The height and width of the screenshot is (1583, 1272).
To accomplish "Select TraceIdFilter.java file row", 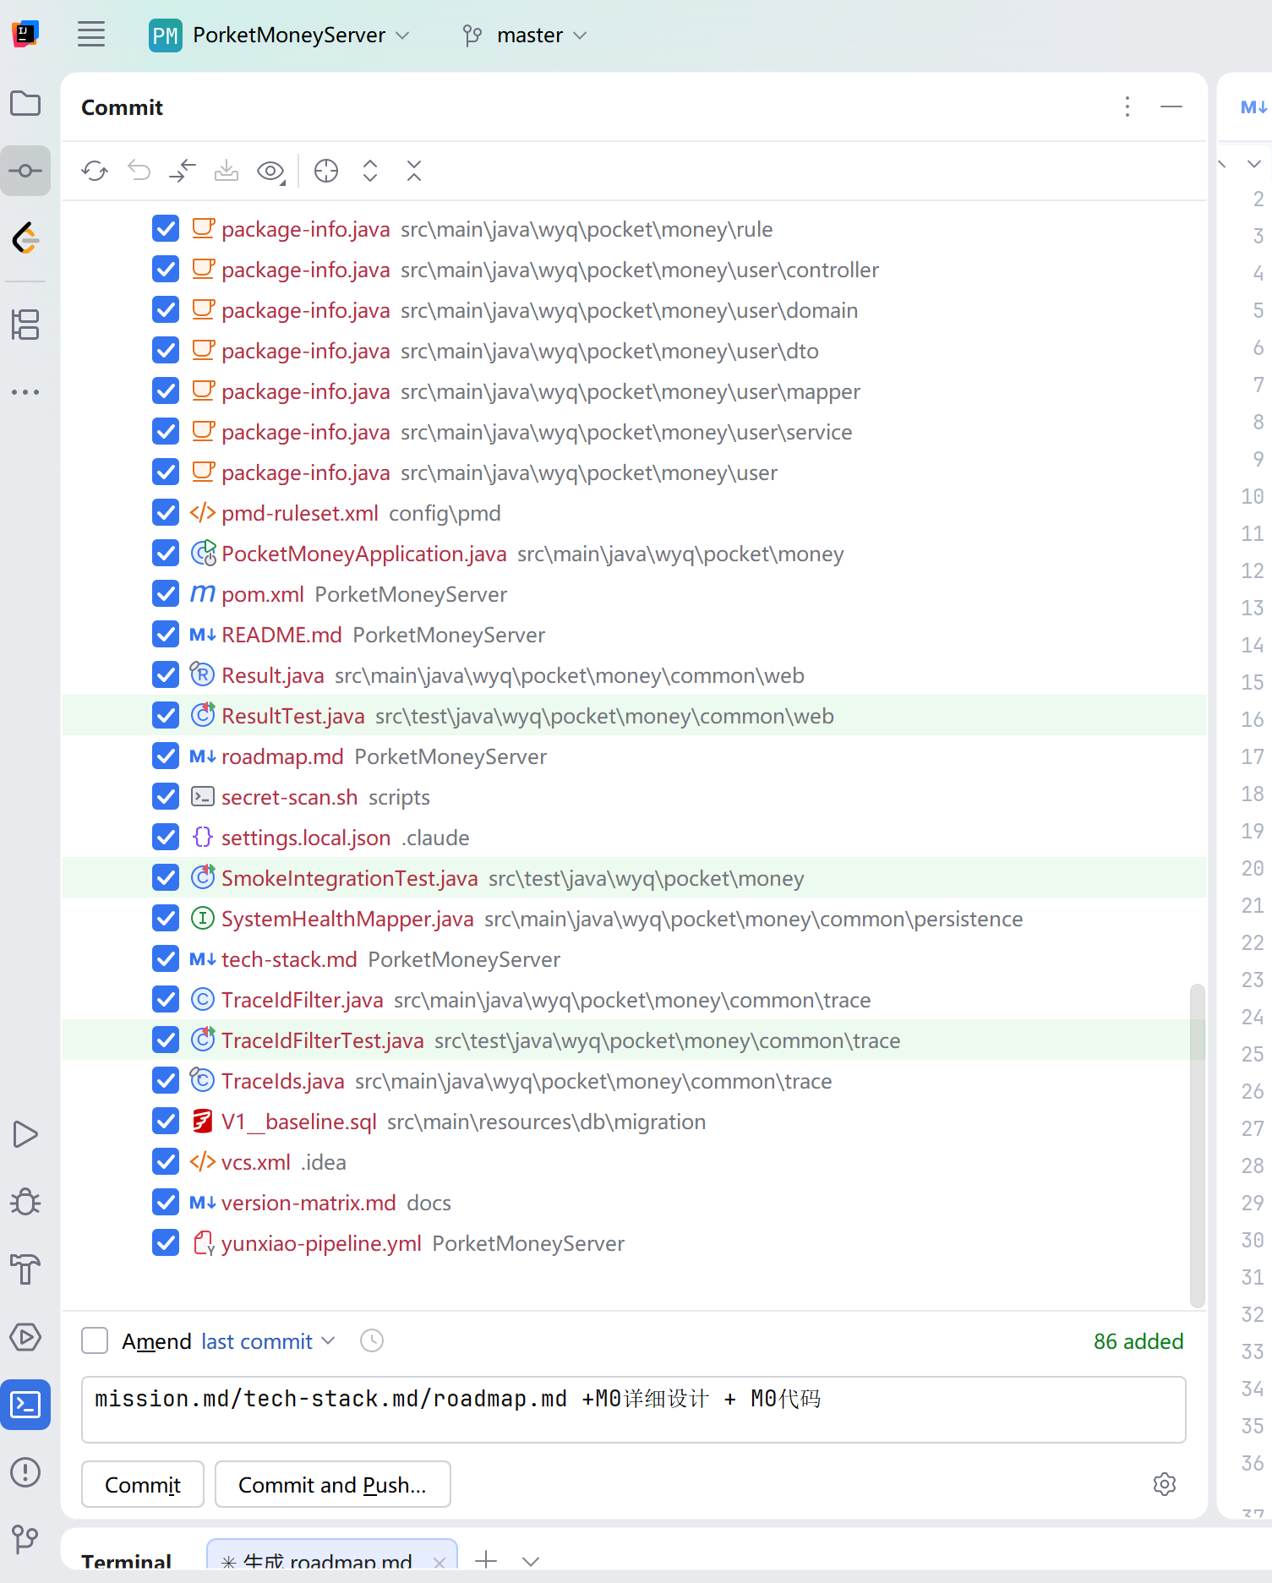I will pos(634,1000).
